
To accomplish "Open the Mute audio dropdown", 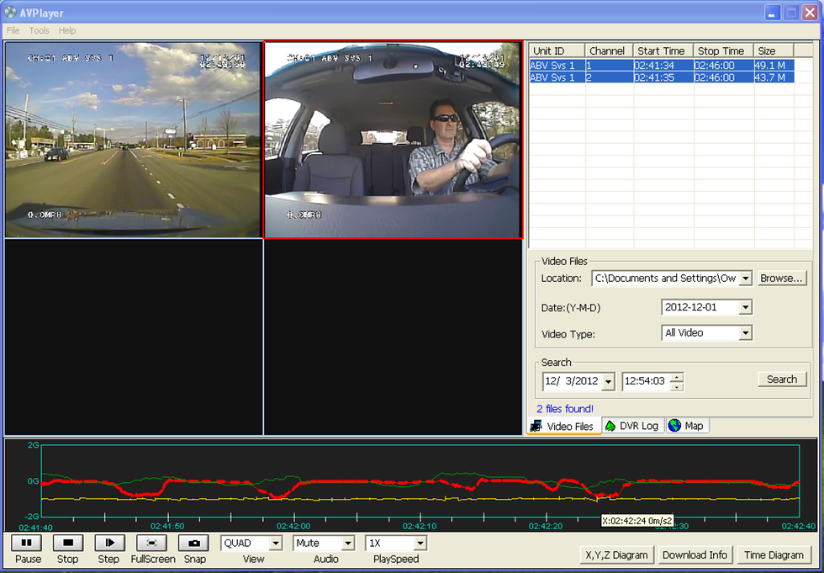I will point(346,544).
